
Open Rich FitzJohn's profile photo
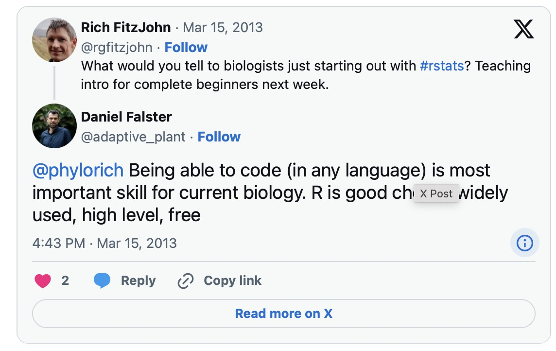click(54, 40)
